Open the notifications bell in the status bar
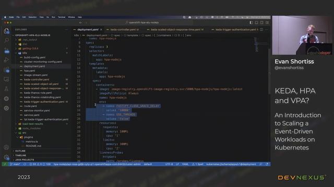 click(x=267, y=164)
